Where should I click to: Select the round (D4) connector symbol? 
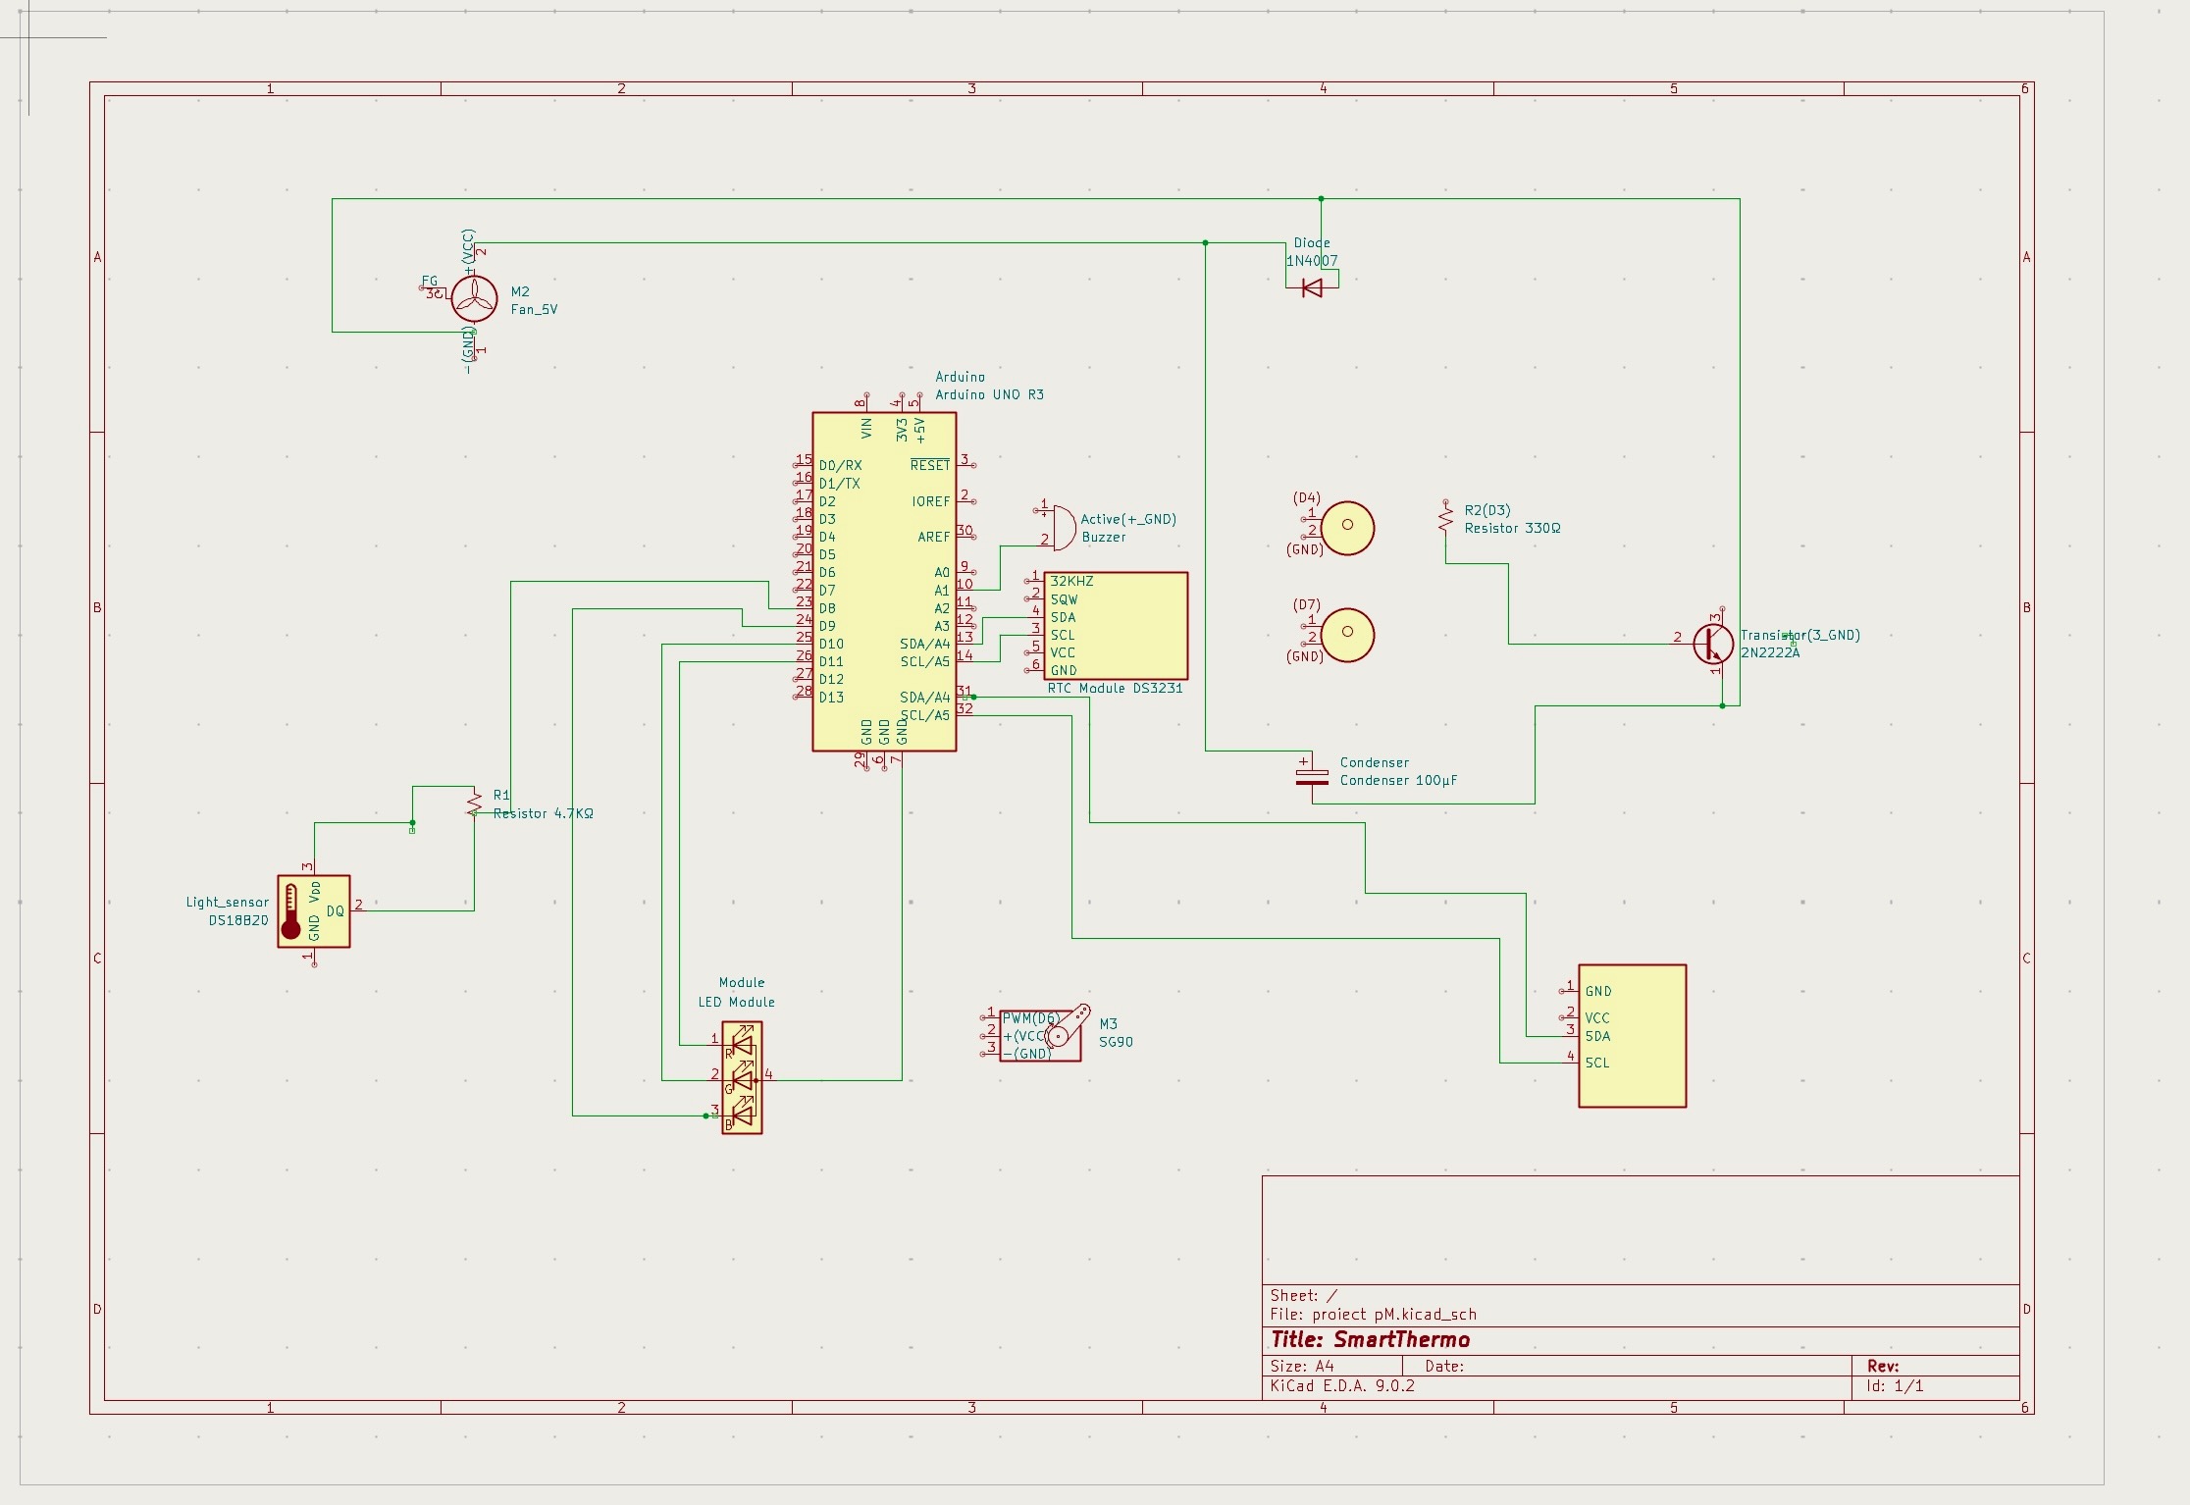pos(1347,528)
